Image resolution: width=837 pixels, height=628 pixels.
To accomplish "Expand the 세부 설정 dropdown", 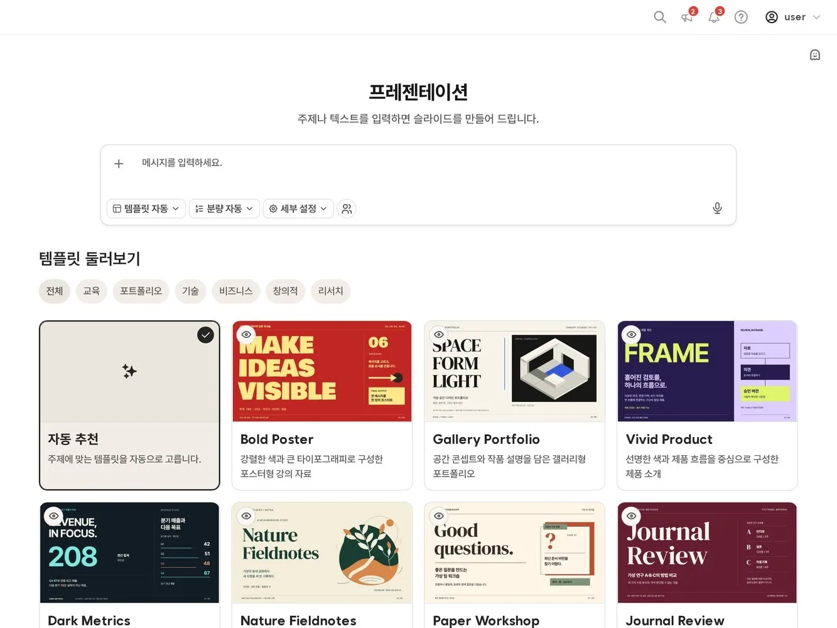I will tap(298, 208).
